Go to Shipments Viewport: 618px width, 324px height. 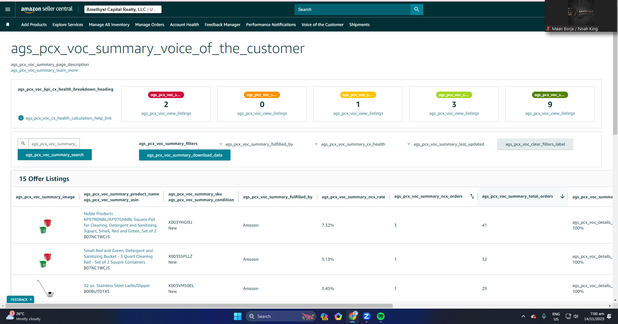coord(359,25)
